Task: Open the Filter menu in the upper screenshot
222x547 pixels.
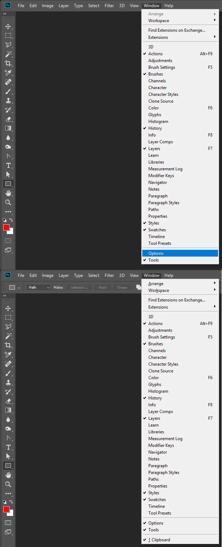Action: pyautogui.click(x=109, y=6)
